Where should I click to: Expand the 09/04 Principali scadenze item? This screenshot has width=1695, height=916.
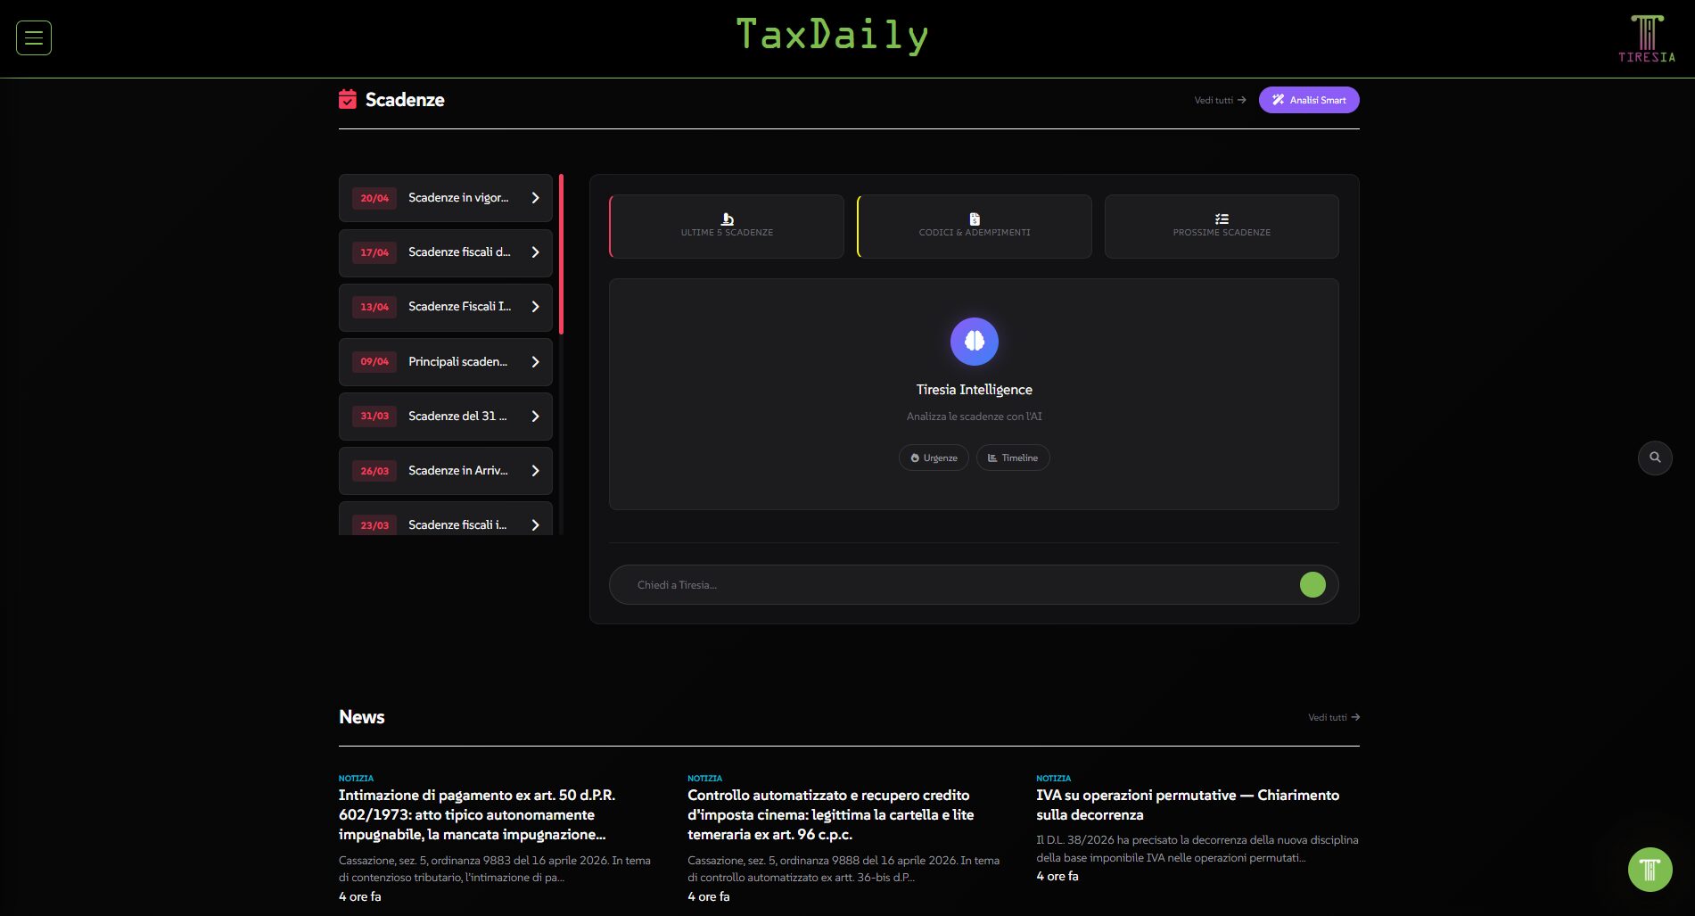(446, 362)
